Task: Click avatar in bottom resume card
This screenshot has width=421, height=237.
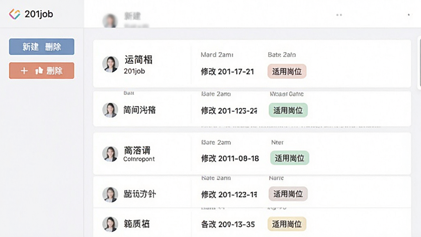Action: [x=110, y=224]
